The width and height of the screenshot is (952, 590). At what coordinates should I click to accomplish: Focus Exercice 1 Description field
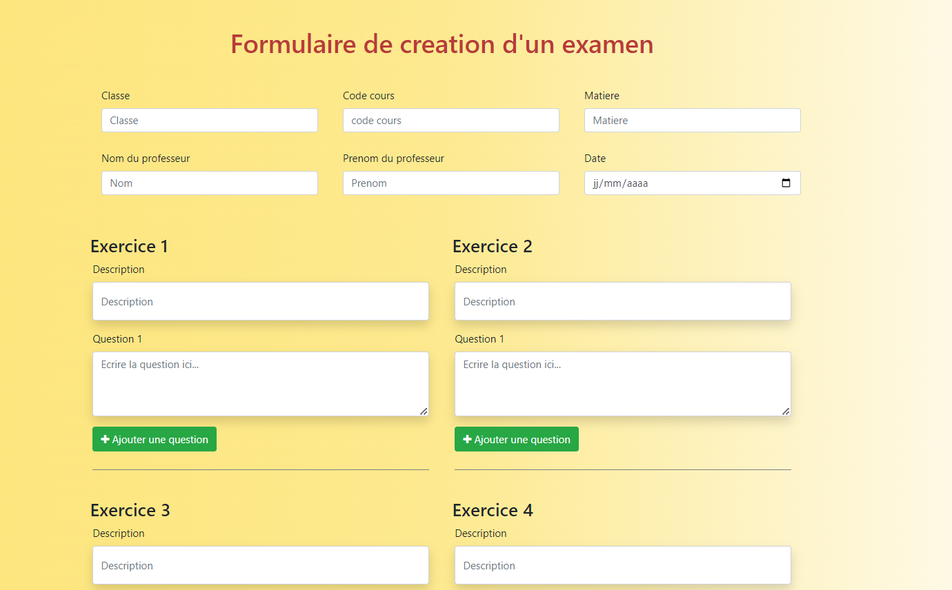(x=261, y=301)
